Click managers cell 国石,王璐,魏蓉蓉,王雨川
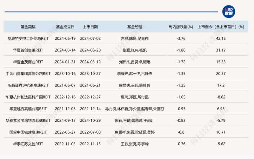 (x=135, y=121)
